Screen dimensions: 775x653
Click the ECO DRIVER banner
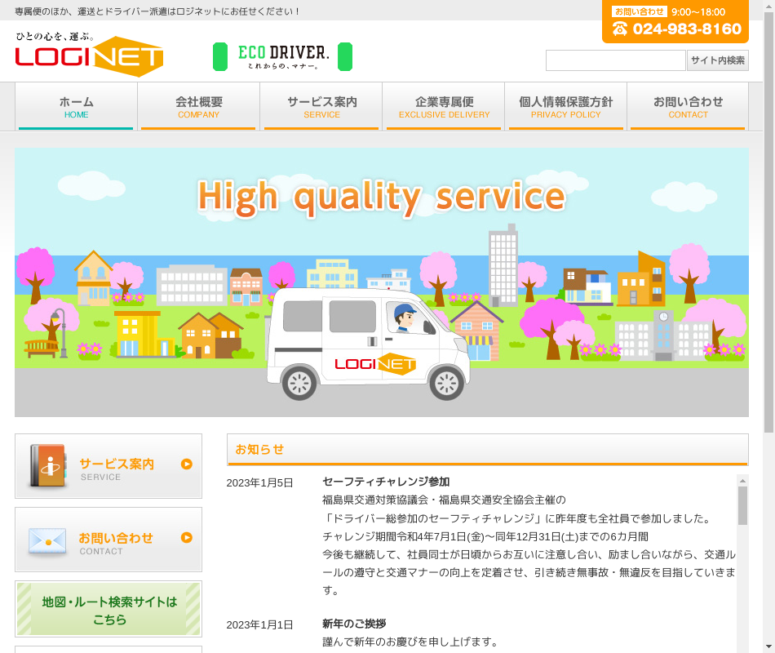tap(282, 56)
